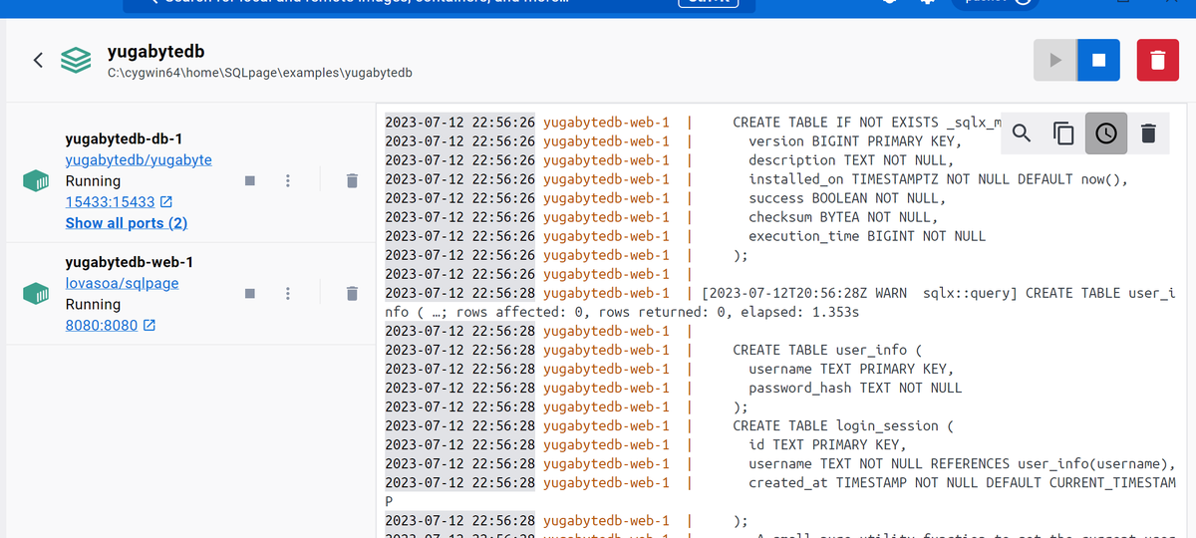
Task: Search the logs with magnifier icon
Action: click(x=1021, y=133)
